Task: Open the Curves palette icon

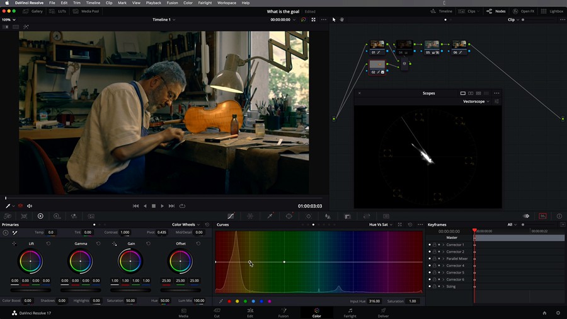Action: click(x=231, y=216)
